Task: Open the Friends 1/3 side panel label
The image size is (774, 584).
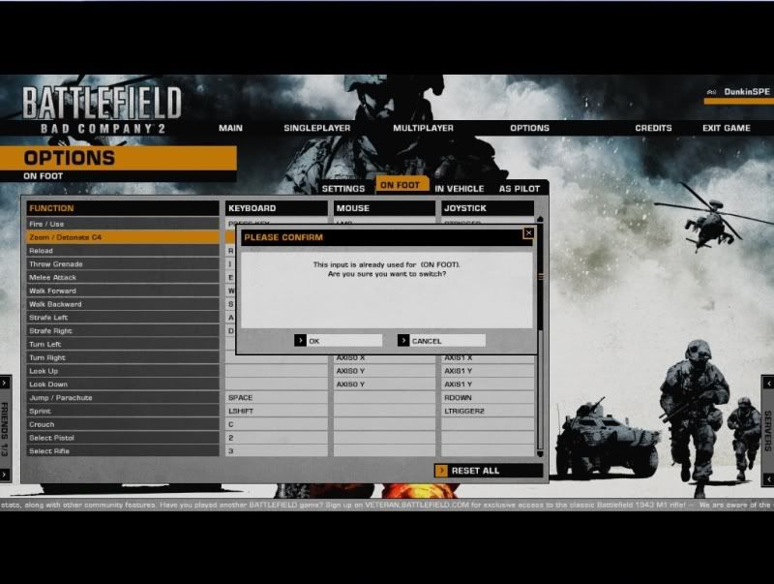Action: tap(5, 428)
